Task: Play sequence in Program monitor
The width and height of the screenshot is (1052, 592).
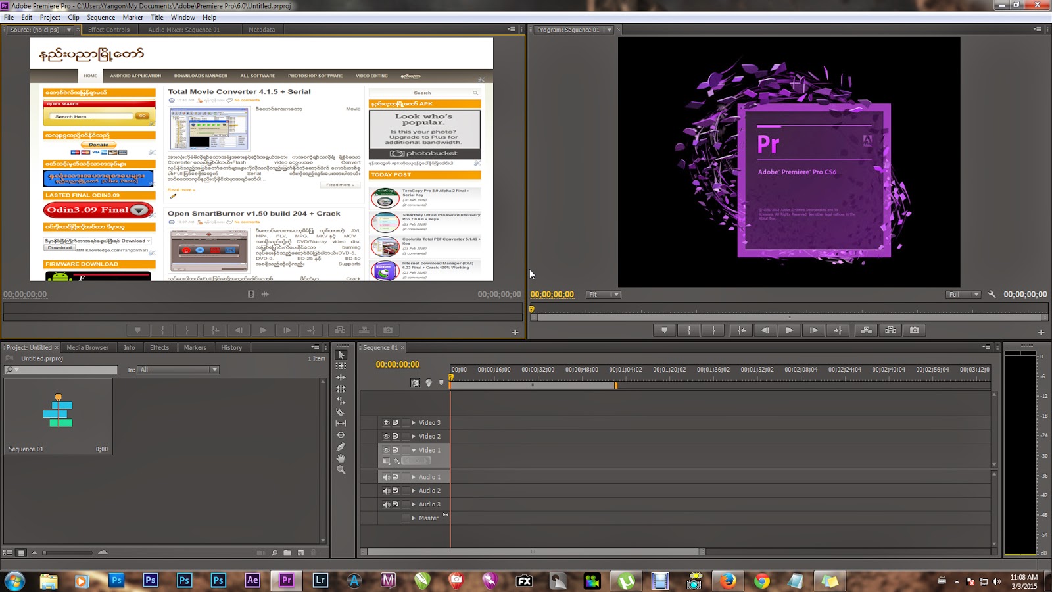Action: click(x=790, y=330)
